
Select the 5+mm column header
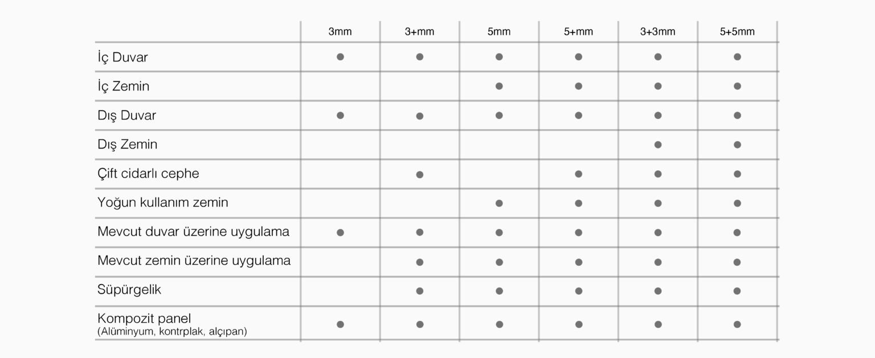click(x=579, y=32)
